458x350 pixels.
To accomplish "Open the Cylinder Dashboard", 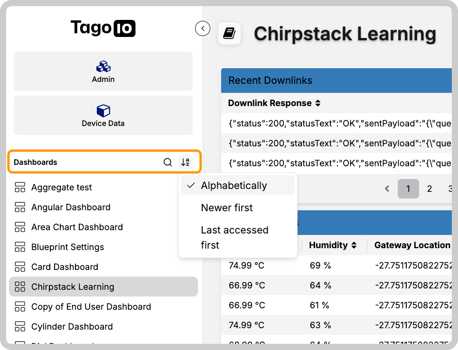I will pyautogui.click(x=103, y=326).
